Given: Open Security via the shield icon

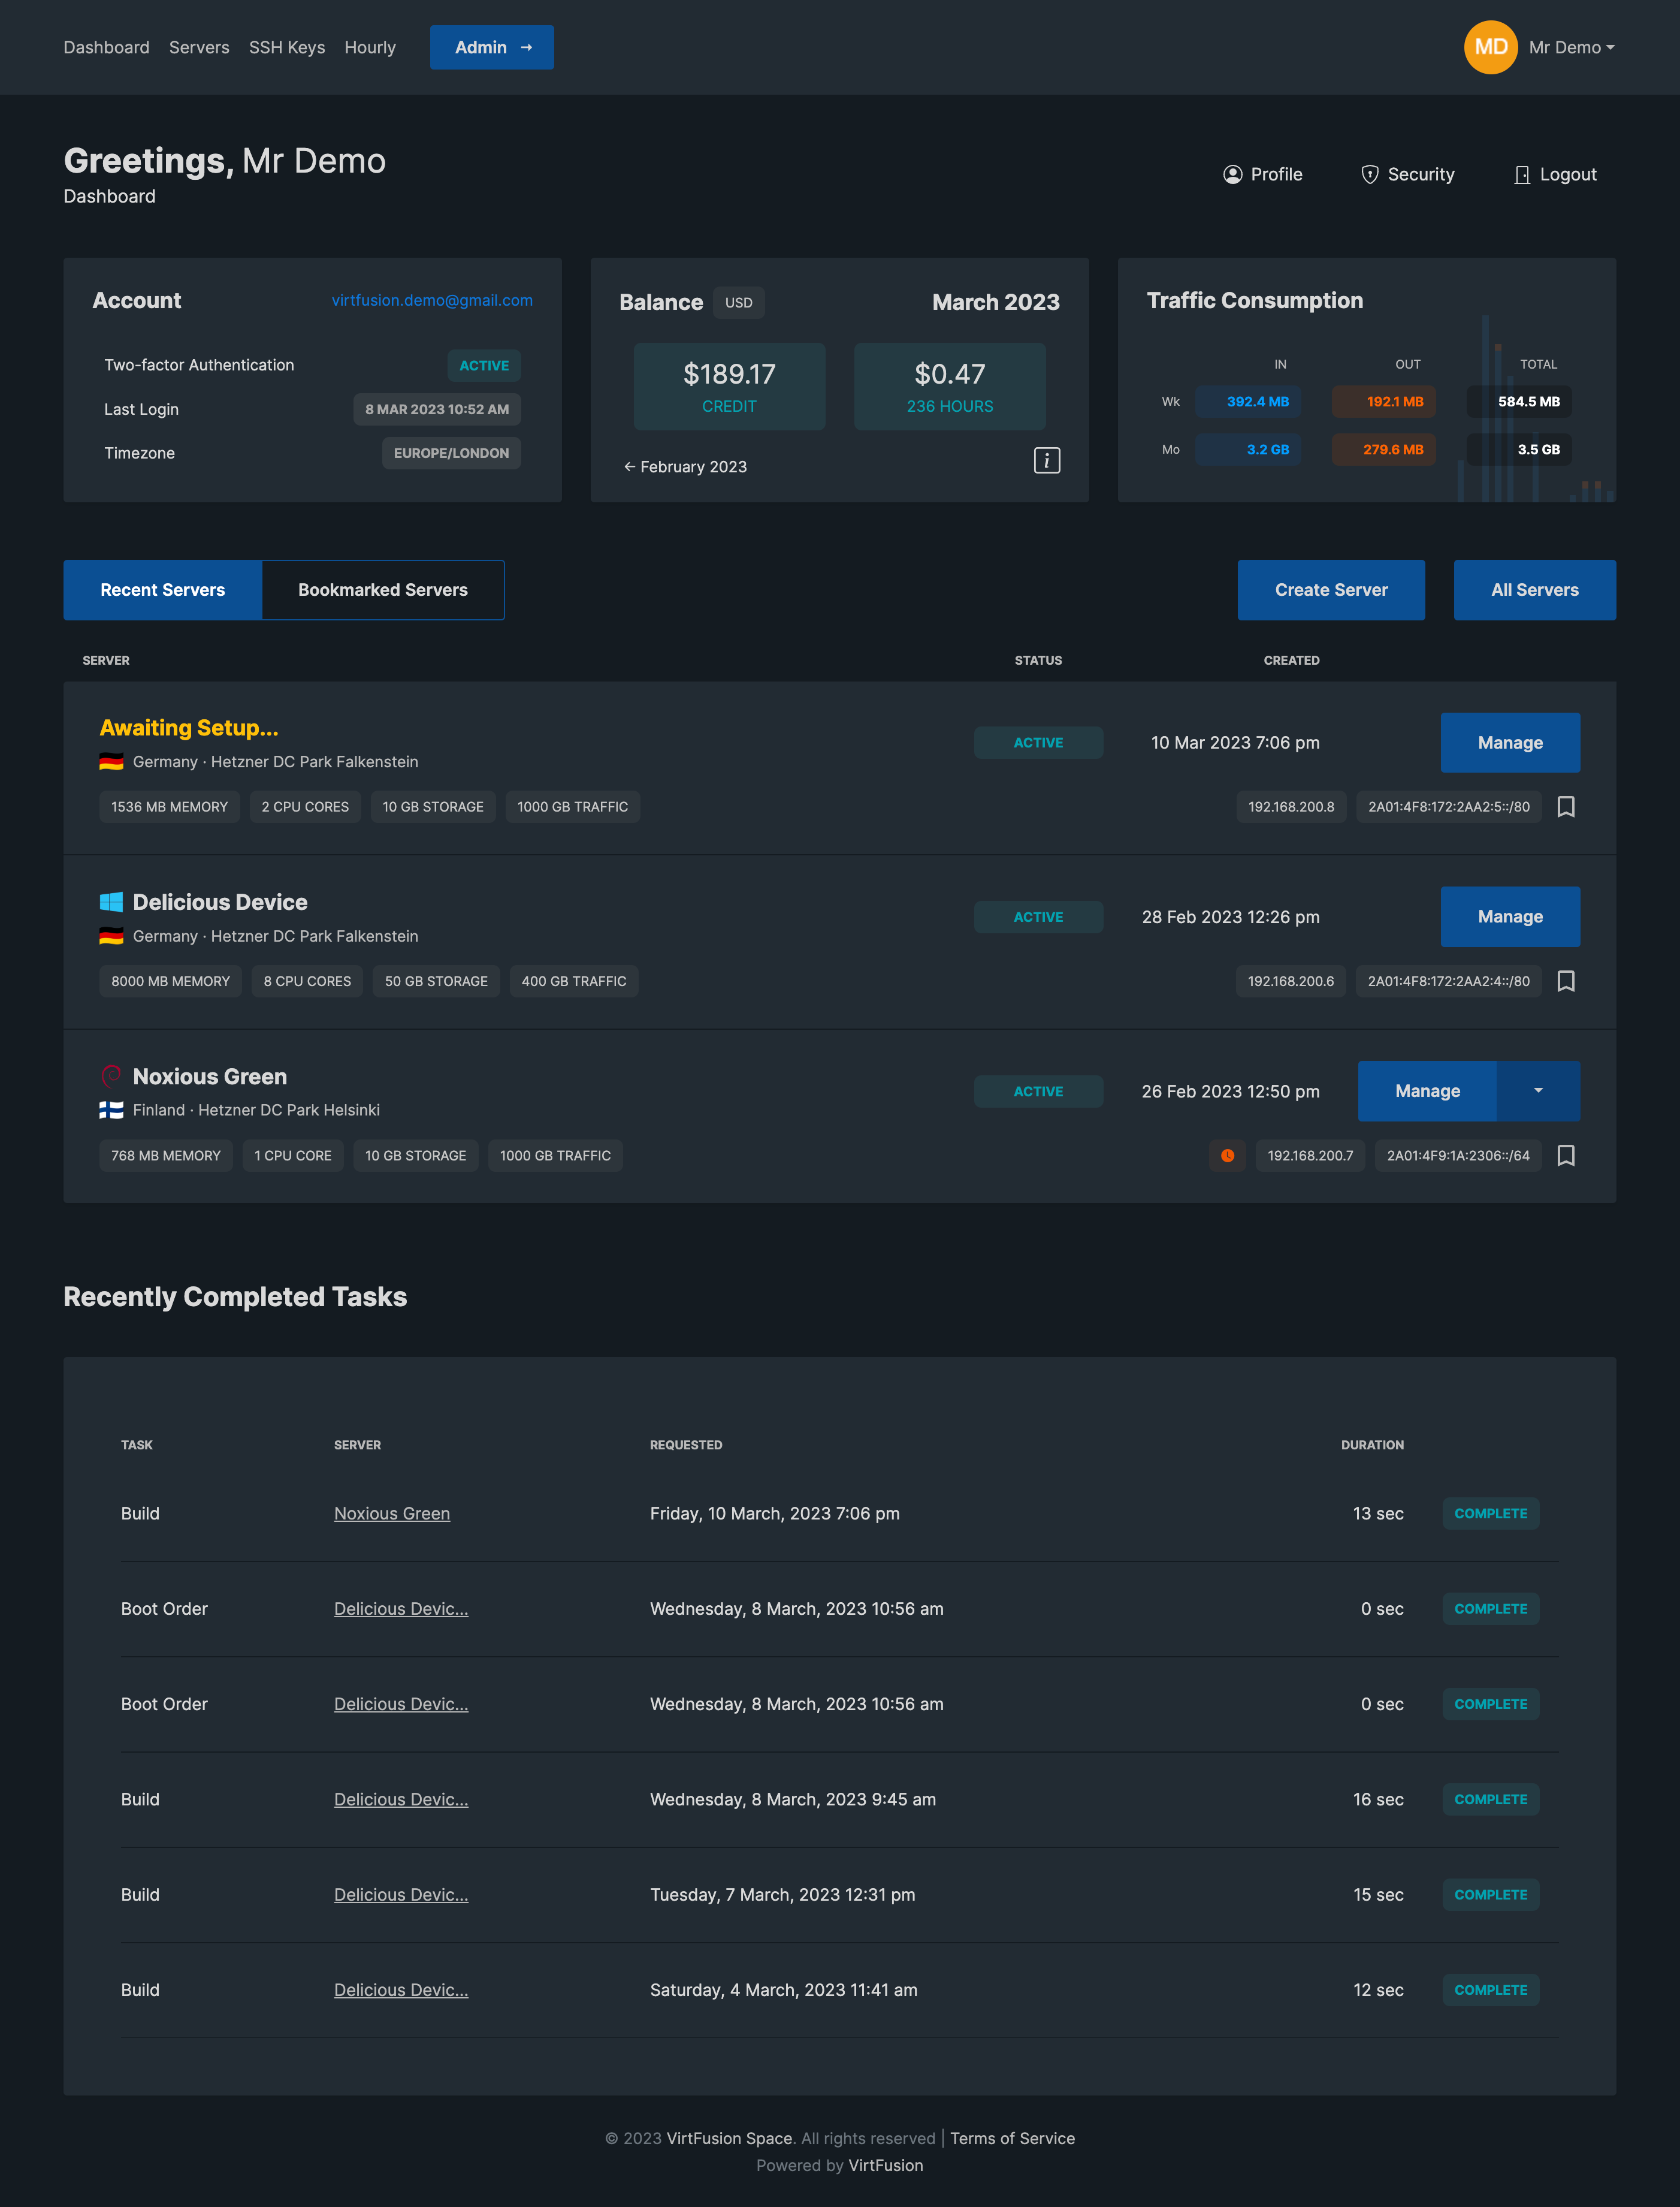Looking at the screenshot, I should coord(1369,174).
